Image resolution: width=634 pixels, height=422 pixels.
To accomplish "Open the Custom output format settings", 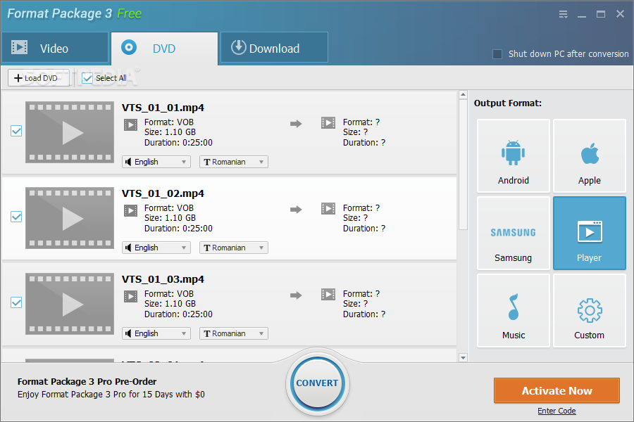I will click(x=589, y=311).
